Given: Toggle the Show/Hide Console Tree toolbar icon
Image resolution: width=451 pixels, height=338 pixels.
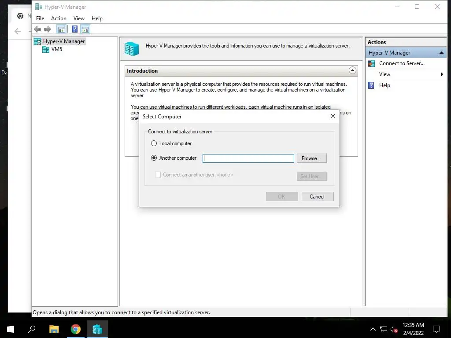Looking at the screenshot, I should point(61,29).
